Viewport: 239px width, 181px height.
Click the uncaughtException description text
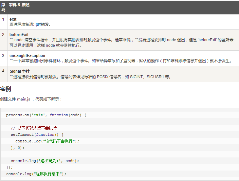121,61
